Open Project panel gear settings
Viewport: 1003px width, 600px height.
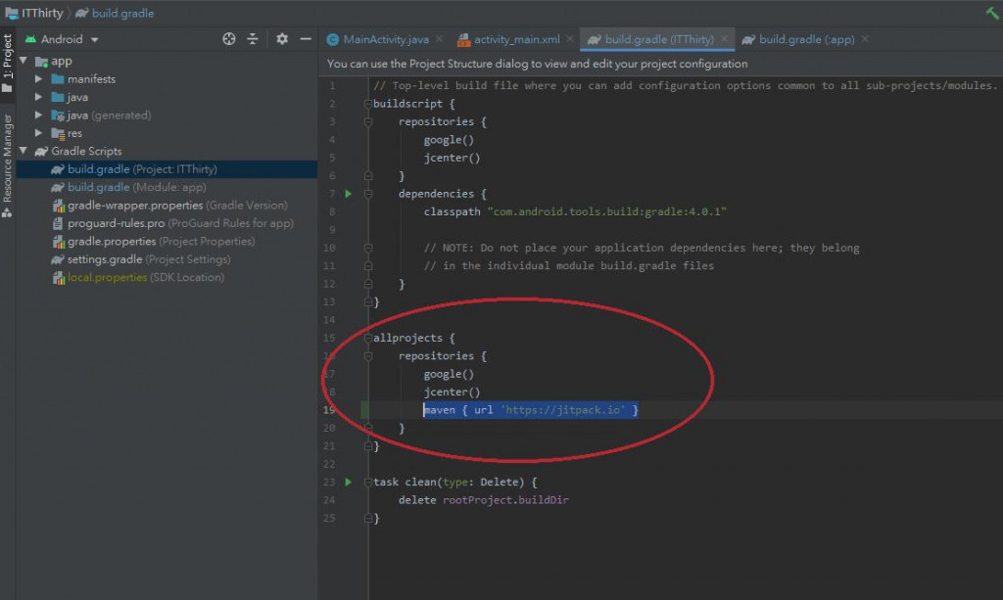click(282, 39)
